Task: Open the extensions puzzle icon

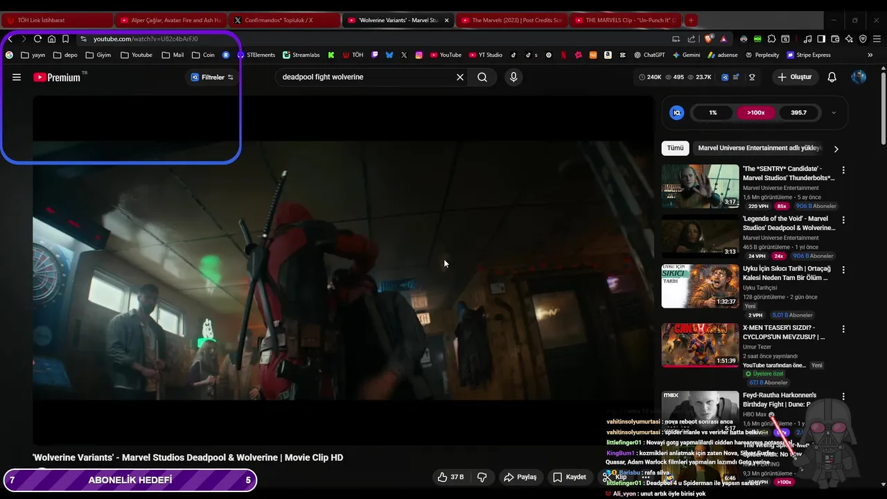Action: [771, 39]
